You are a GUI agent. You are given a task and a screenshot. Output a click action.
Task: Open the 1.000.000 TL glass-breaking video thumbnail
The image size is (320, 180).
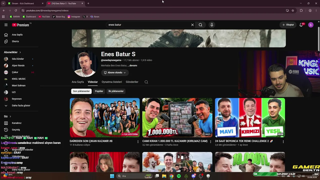pyautogui.click(x=177, y=117)
